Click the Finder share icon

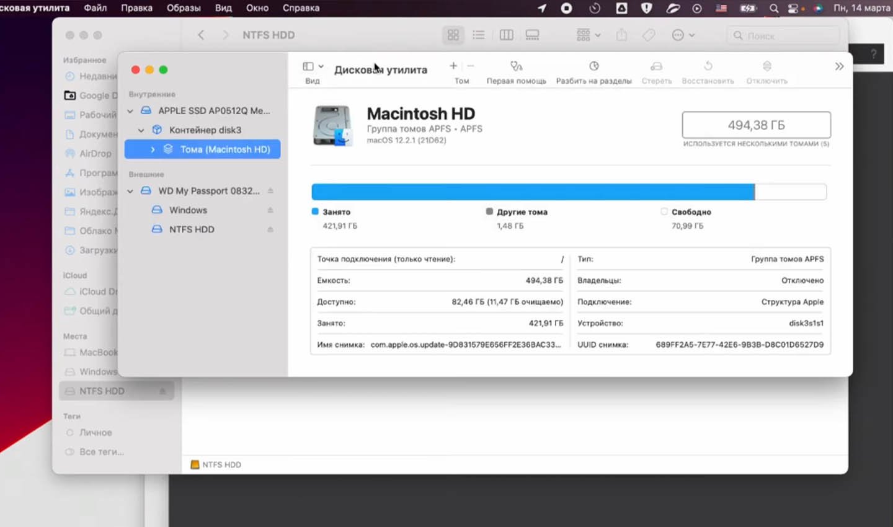pyautogui.click(x=621, y=35)
